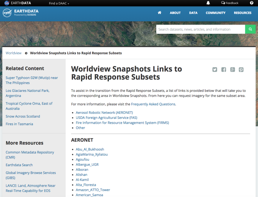Open Common Metadata Repository (CMR) link
The height and width of the screenshot is (197, 258).
coord(30,155)
